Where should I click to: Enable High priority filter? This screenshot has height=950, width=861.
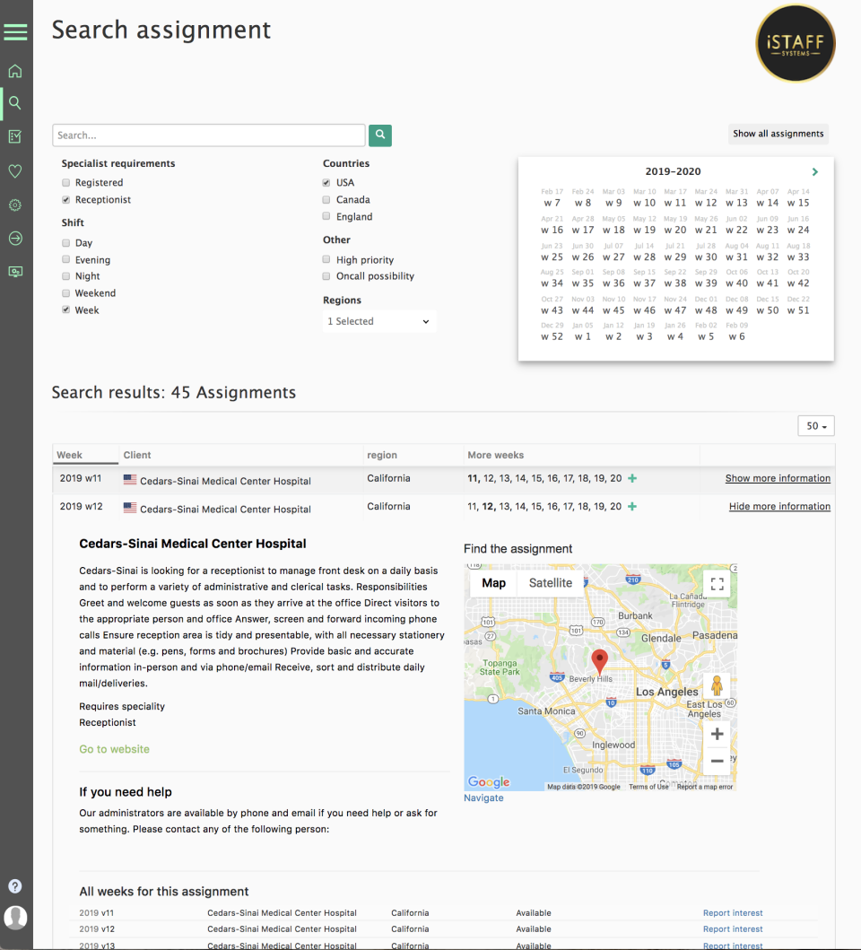[326, 259]
